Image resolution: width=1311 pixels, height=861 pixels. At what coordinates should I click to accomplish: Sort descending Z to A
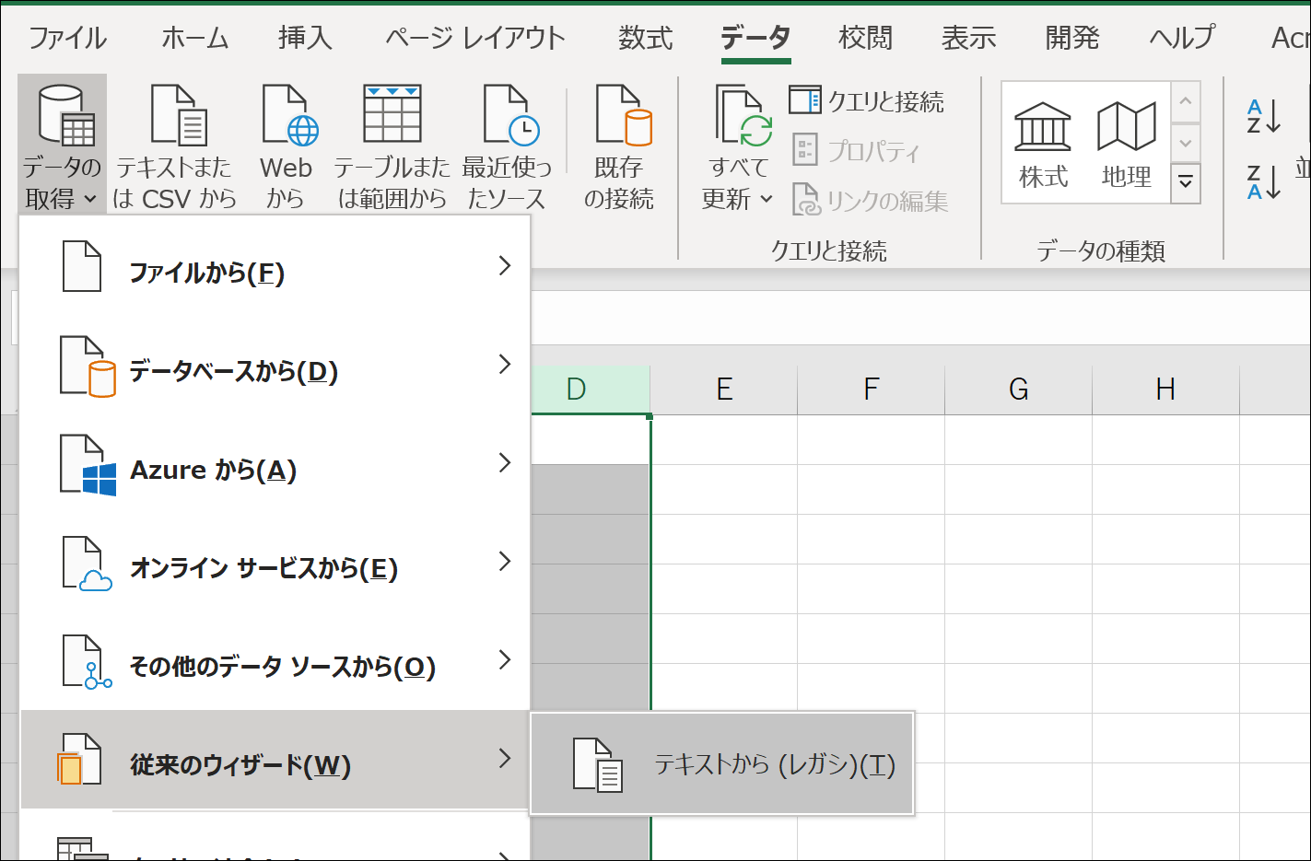[1264, 182]
